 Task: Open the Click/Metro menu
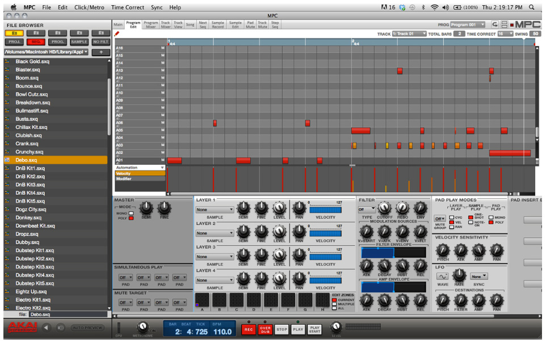coord(89,7)
